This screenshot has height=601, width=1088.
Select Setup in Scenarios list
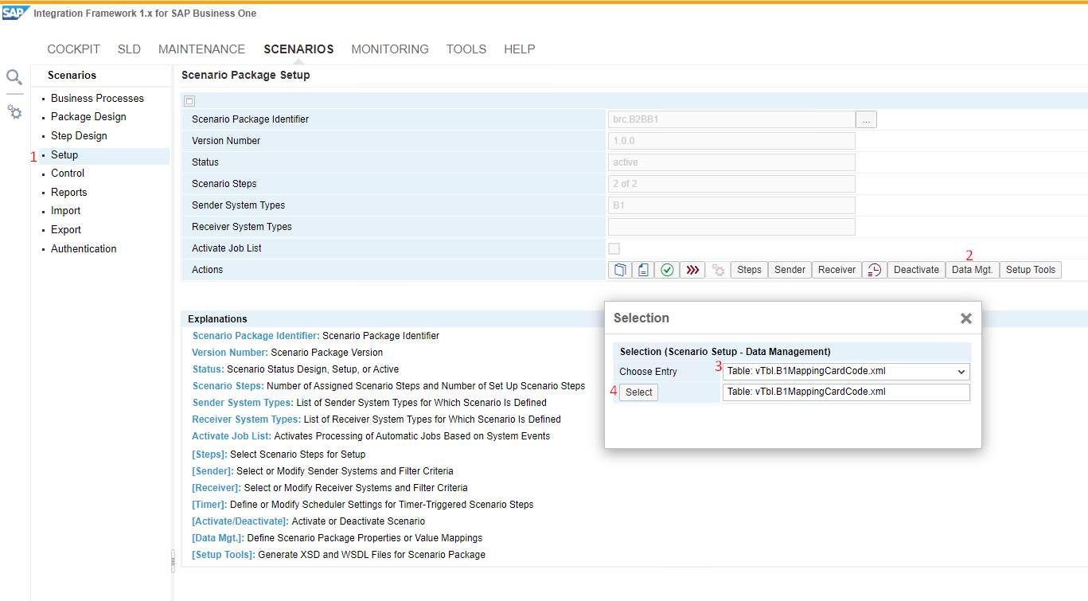point(64,155)
